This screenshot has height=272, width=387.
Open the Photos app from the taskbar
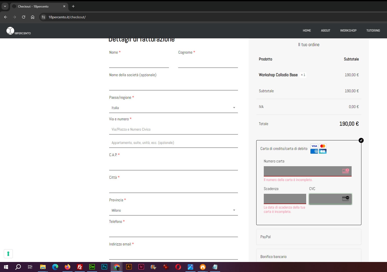coord(190,267)
